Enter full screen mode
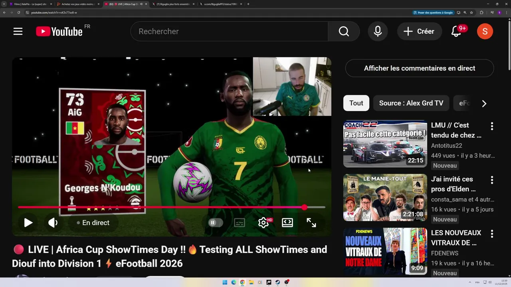511x287 pixels. (x=311, y=223)
